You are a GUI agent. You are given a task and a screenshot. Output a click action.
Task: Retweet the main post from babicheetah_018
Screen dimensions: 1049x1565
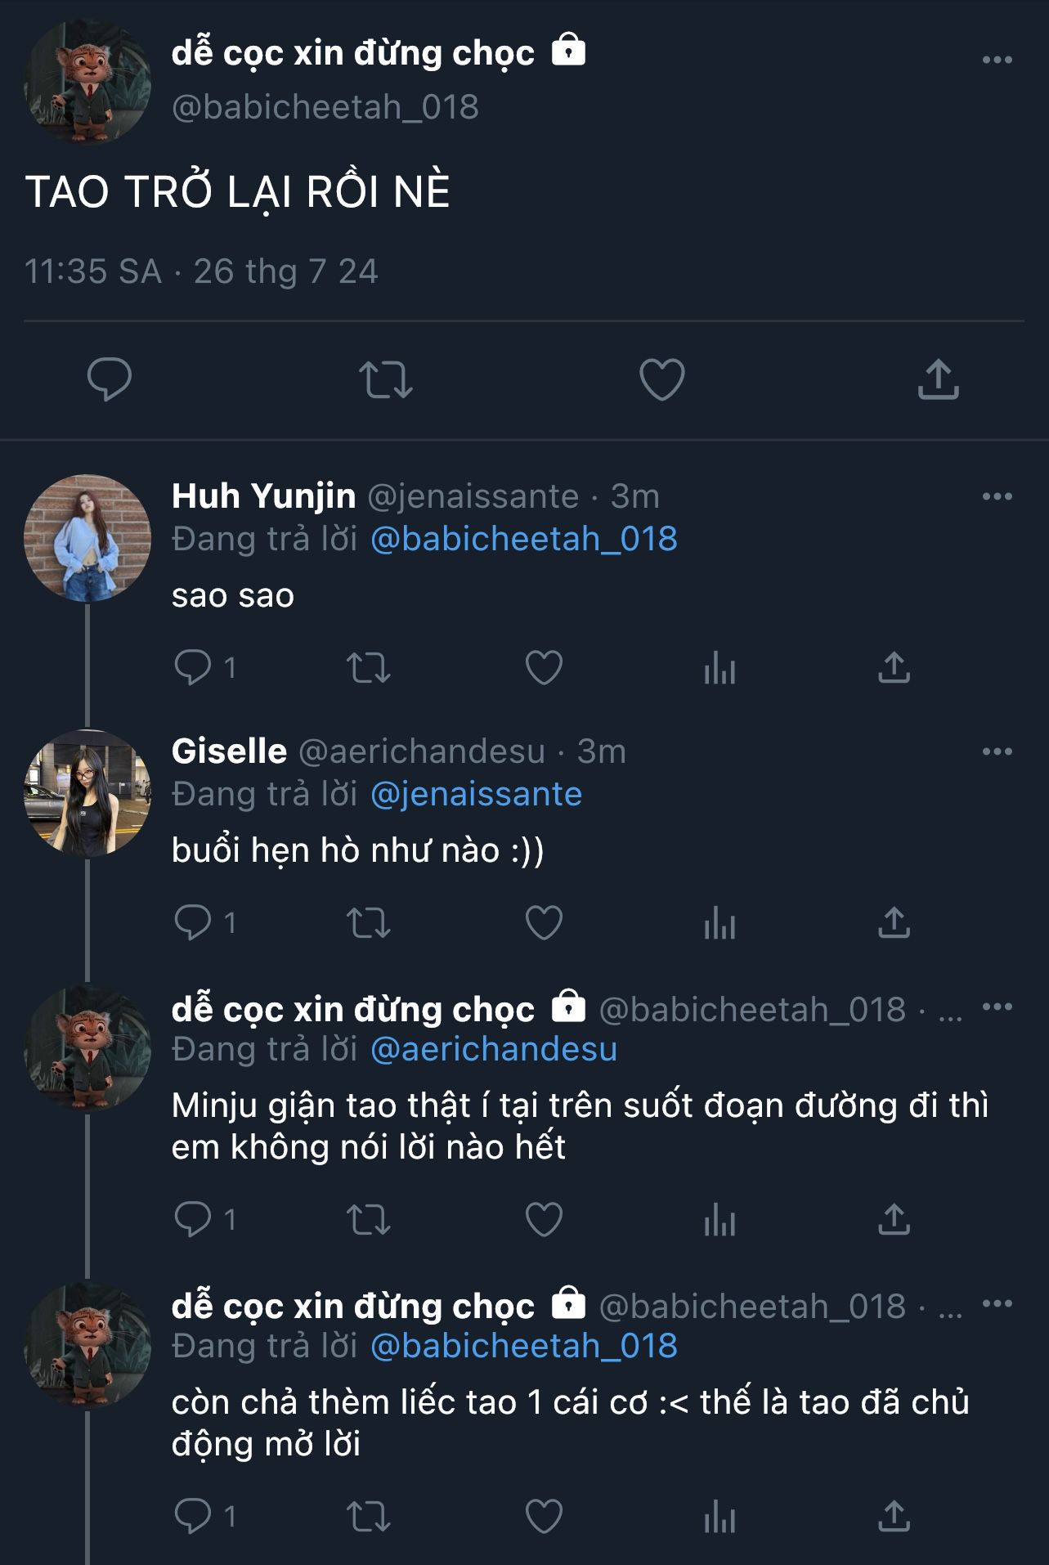coord(386,379)
